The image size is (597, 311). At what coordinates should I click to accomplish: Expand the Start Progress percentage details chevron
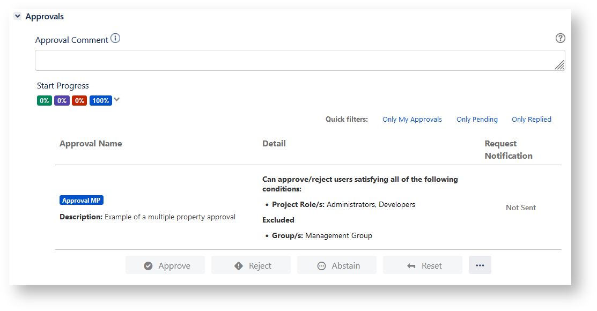117,100
